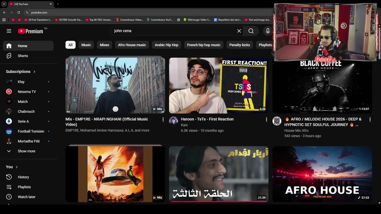The width and height of the screenshot is (381, 214).
Task: Play the AFRO HOUSE Premium Mix thumbnail
Action: 322,174
